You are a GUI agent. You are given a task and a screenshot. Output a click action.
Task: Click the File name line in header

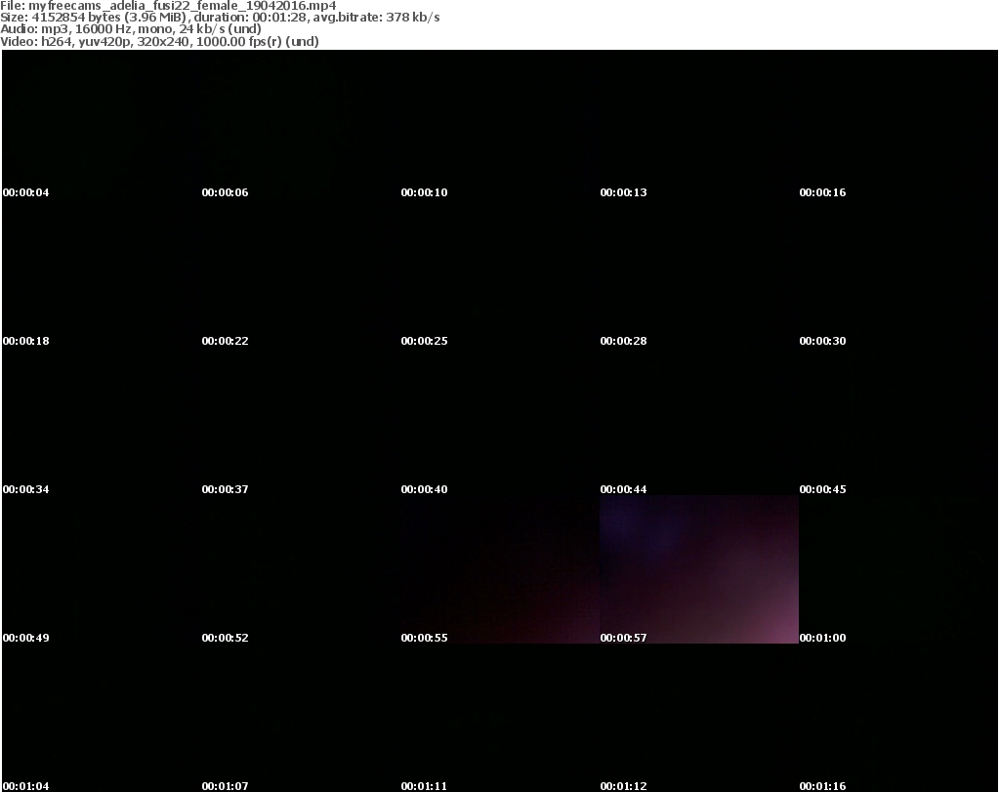pos(168,6)
